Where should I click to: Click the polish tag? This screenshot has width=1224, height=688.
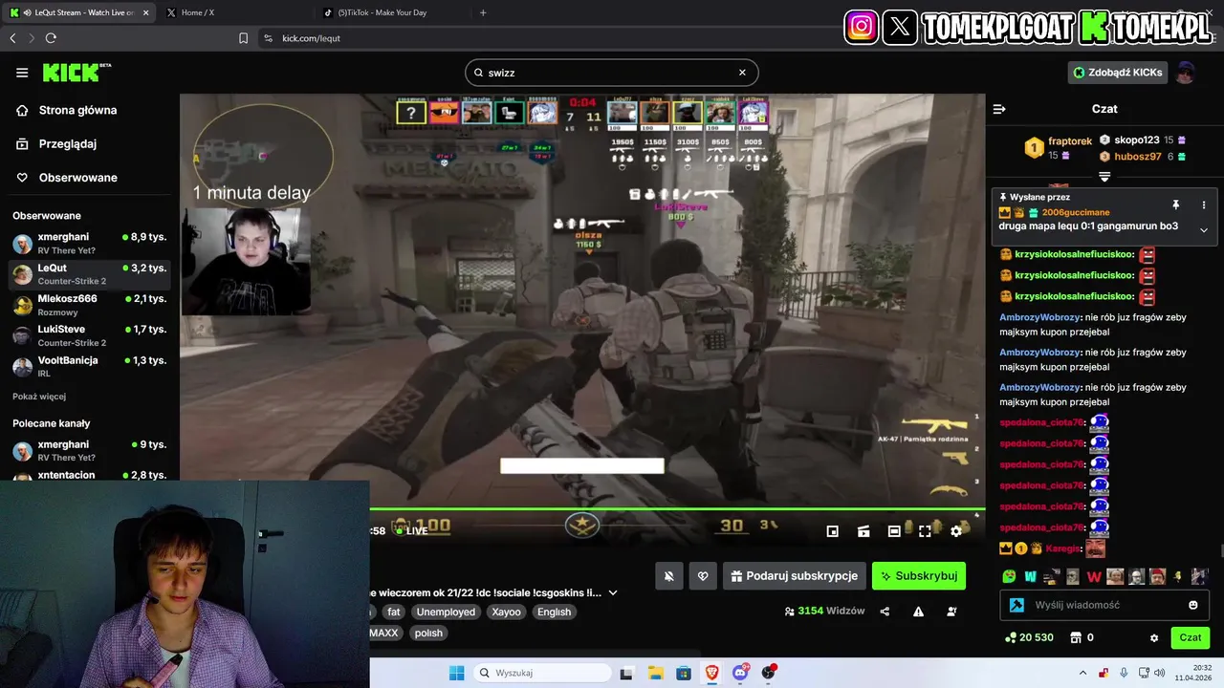click(428, 633)
